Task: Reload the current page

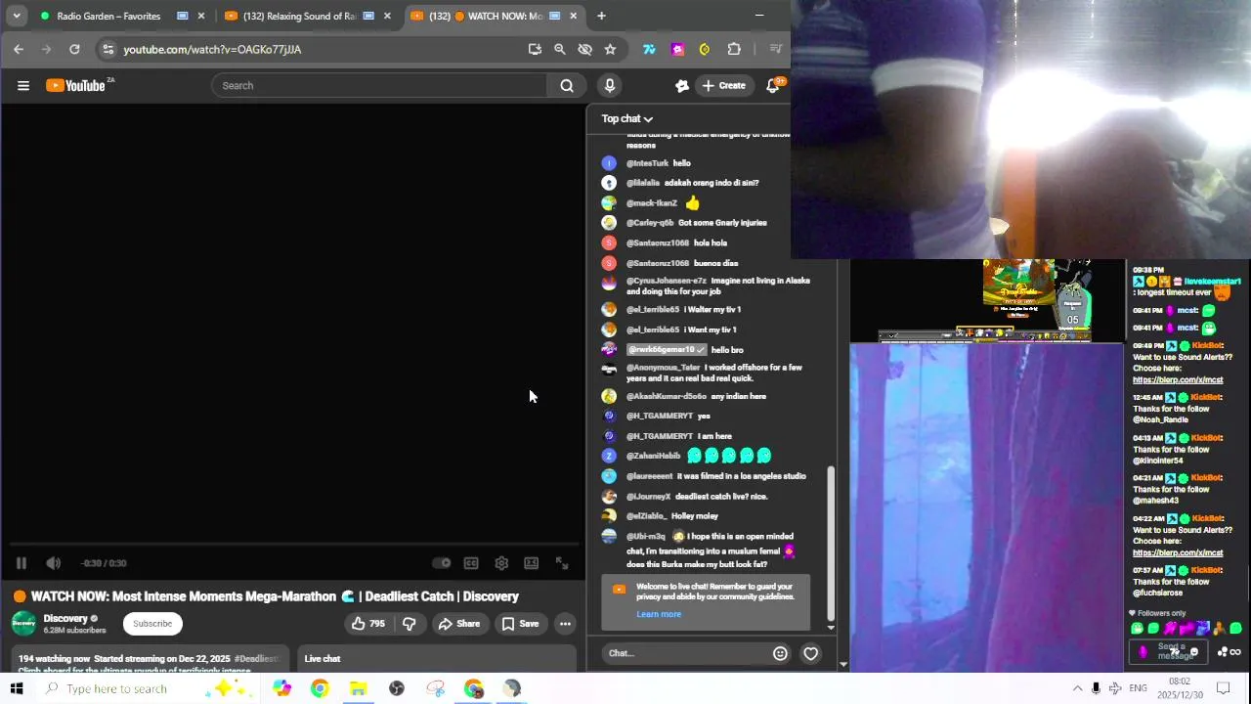Action: pos(74,49)
